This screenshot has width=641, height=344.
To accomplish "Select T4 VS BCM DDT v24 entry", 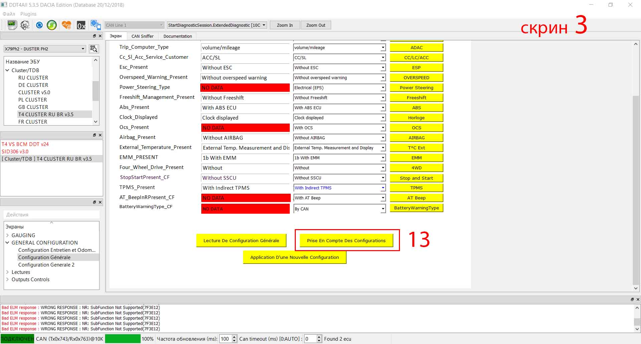I will (25, 144).
